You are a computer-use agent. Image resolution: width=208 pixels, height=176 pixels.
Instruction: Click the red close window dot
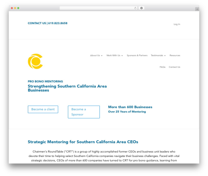tap(12, 8)
